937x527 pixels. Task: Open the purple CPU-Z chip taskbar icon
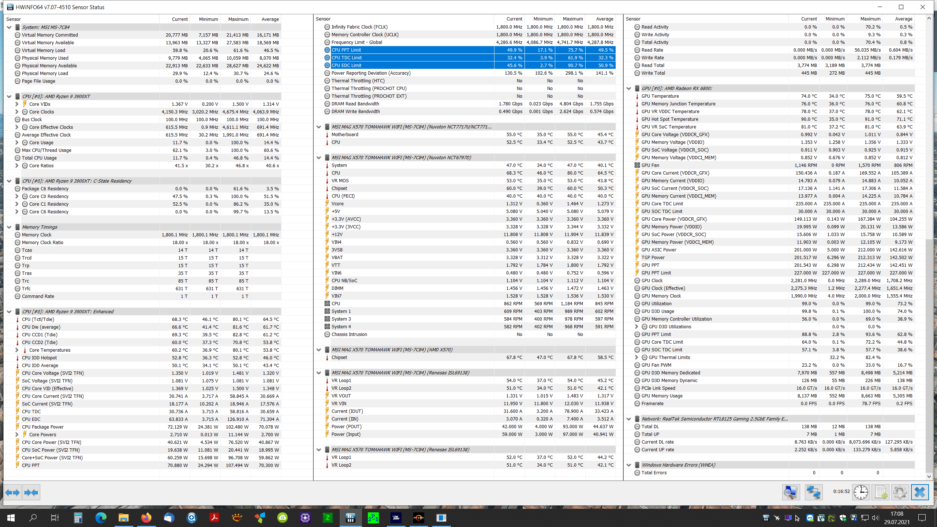(x=305, y=517)
